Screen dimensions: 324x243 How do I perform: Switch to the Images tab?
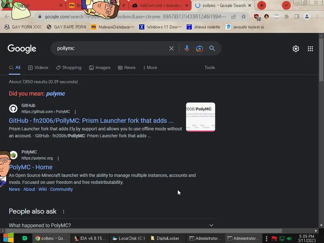point(100,68)
